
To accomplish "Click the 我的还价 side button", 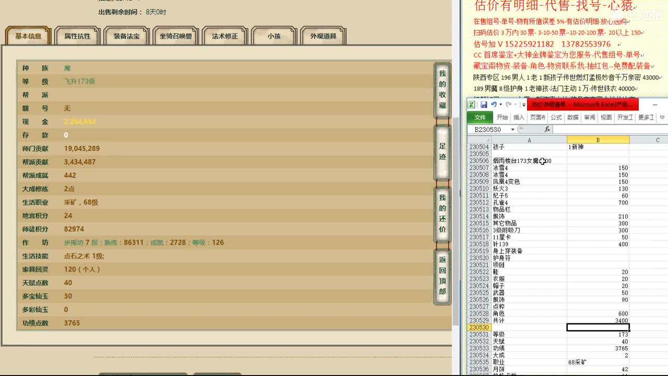I will (x=443, y=214).
